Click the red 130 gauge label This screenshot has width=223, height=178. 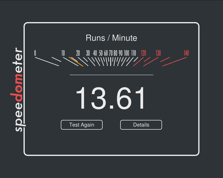click(158, 53)
